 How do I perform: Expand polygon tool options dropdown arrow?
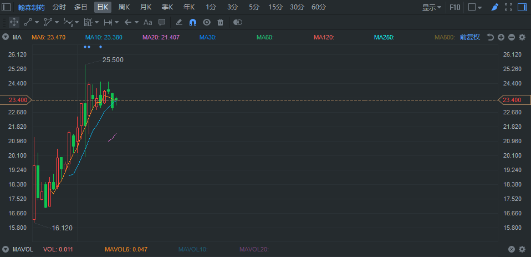[x=57, y=22]
